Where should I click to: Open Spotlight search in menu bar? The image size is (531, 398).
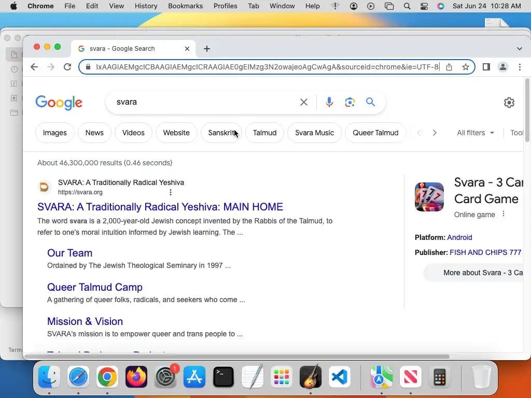(407, 6)
